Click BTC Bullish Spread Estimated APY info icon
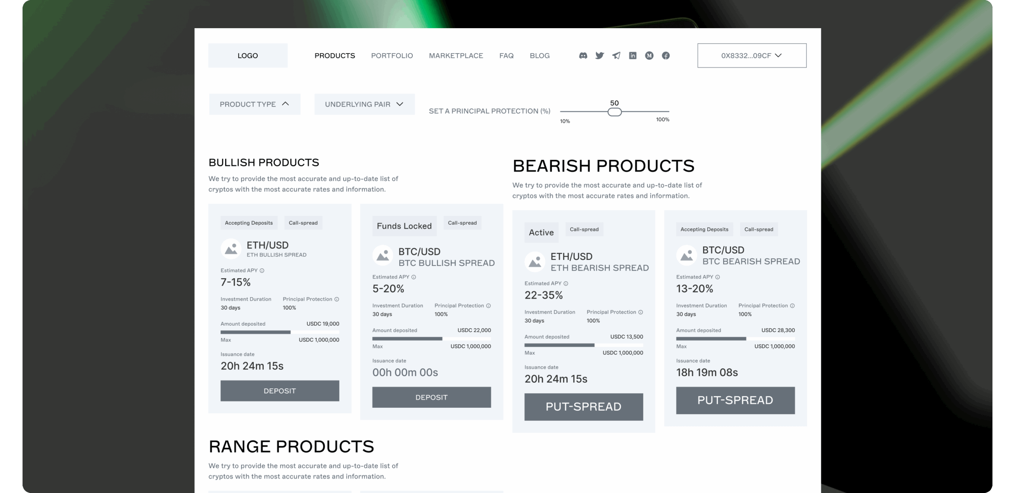Viewport: 1015px width, 493px height. tap(414, 277)
